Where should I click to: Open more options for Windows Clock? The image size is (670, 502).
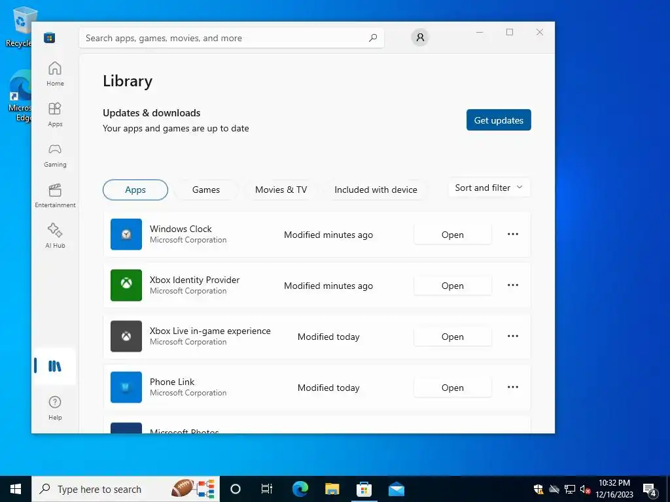point(513,235)
